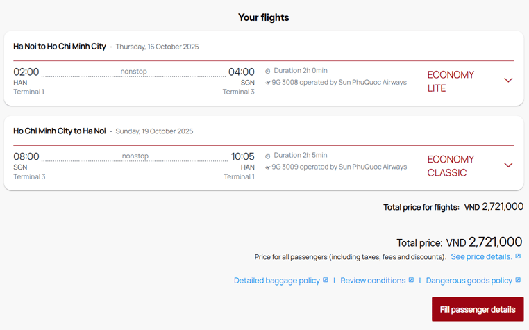Expand the Economy Lite flight details chevron
The width and height of the screenshot is (529, 330).
508,81
